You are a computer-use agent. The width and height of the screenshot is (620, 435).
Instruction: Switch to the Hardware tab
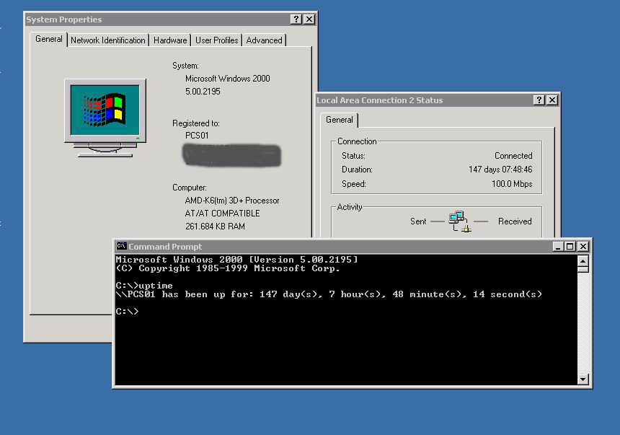coord(170,40)
